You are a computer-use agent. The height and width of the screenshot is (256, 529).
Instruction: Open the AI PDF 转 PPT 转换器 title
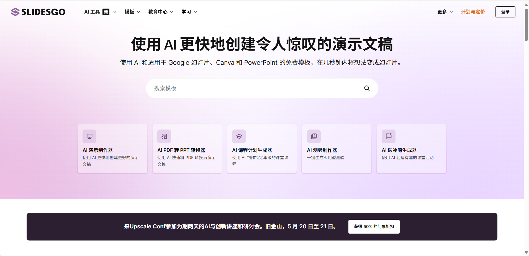click(181, 150)
